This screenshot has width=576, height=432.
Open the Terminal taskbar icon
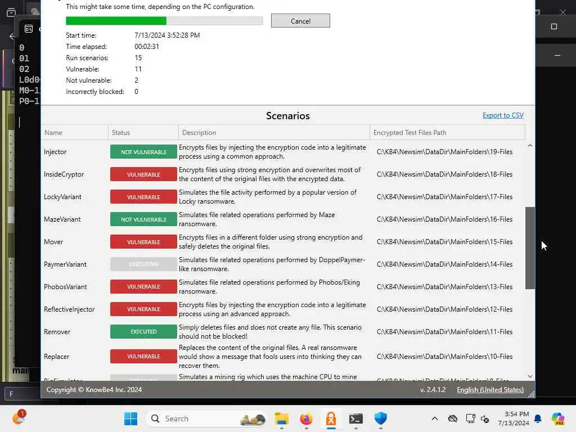pyautogui.click(x=355, y=418)
